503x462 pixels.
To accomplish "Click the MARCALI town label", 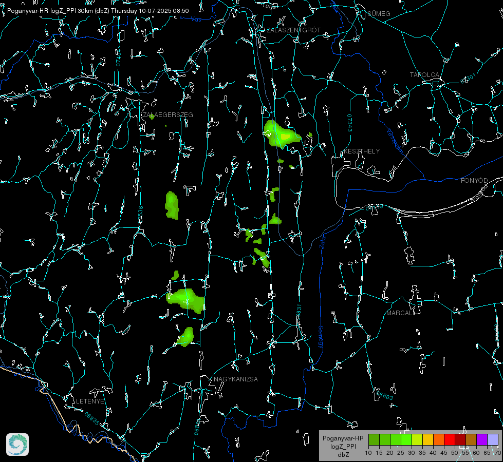I will pyautogui.click(x=400, y=313).
